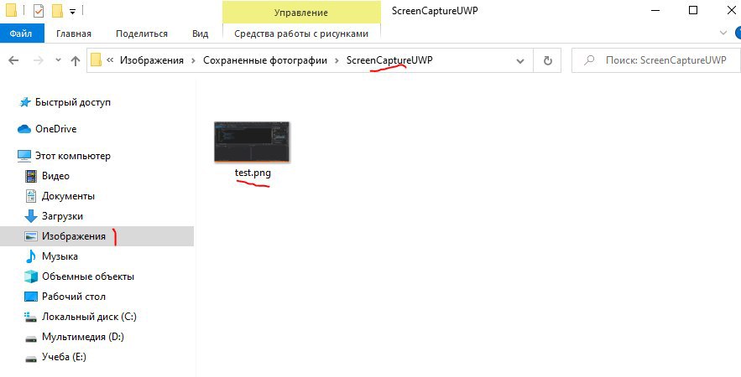This screenshot has height=377, width=741.
Task: Navigate up one folder level arrow
Action: click(x=76, y=60)
